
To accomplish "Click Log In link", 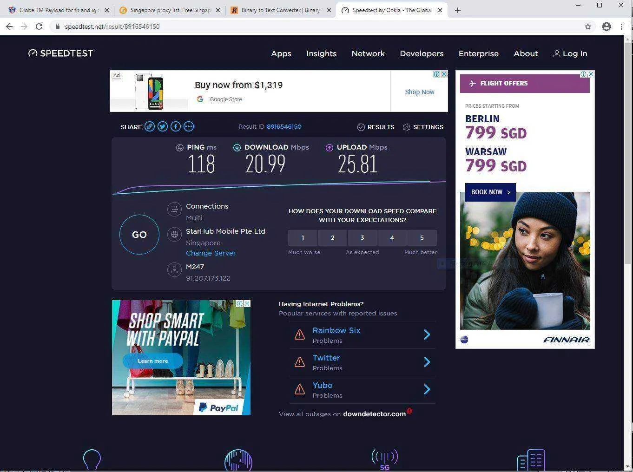I will (570, 53).
